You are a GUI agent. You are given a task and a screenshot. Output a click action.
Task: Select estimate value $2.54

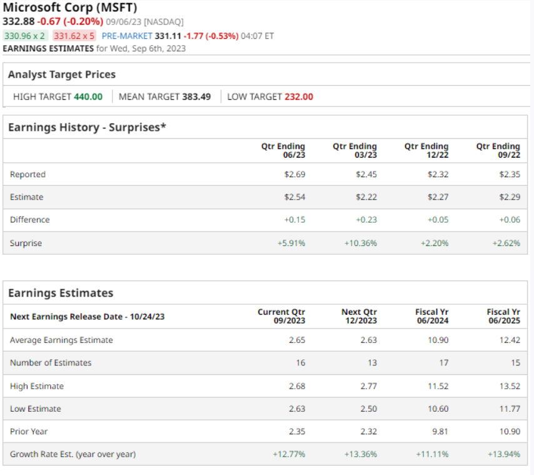tap(295, 197)
